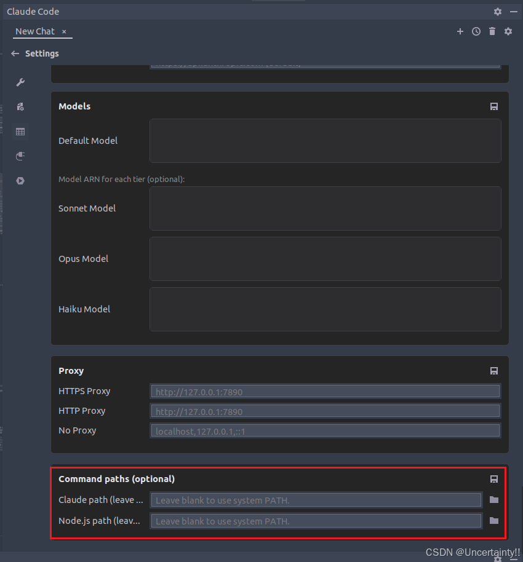Image resolution: width=523 pixels, height=562 pixels.
Task: Open the Claude Code panel gear options
Action: tap(498, 12)
